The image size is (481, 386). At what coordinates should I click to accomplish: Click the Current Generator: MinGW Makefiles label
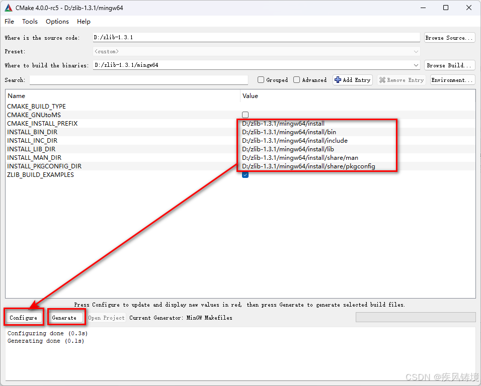pos(181,318)
